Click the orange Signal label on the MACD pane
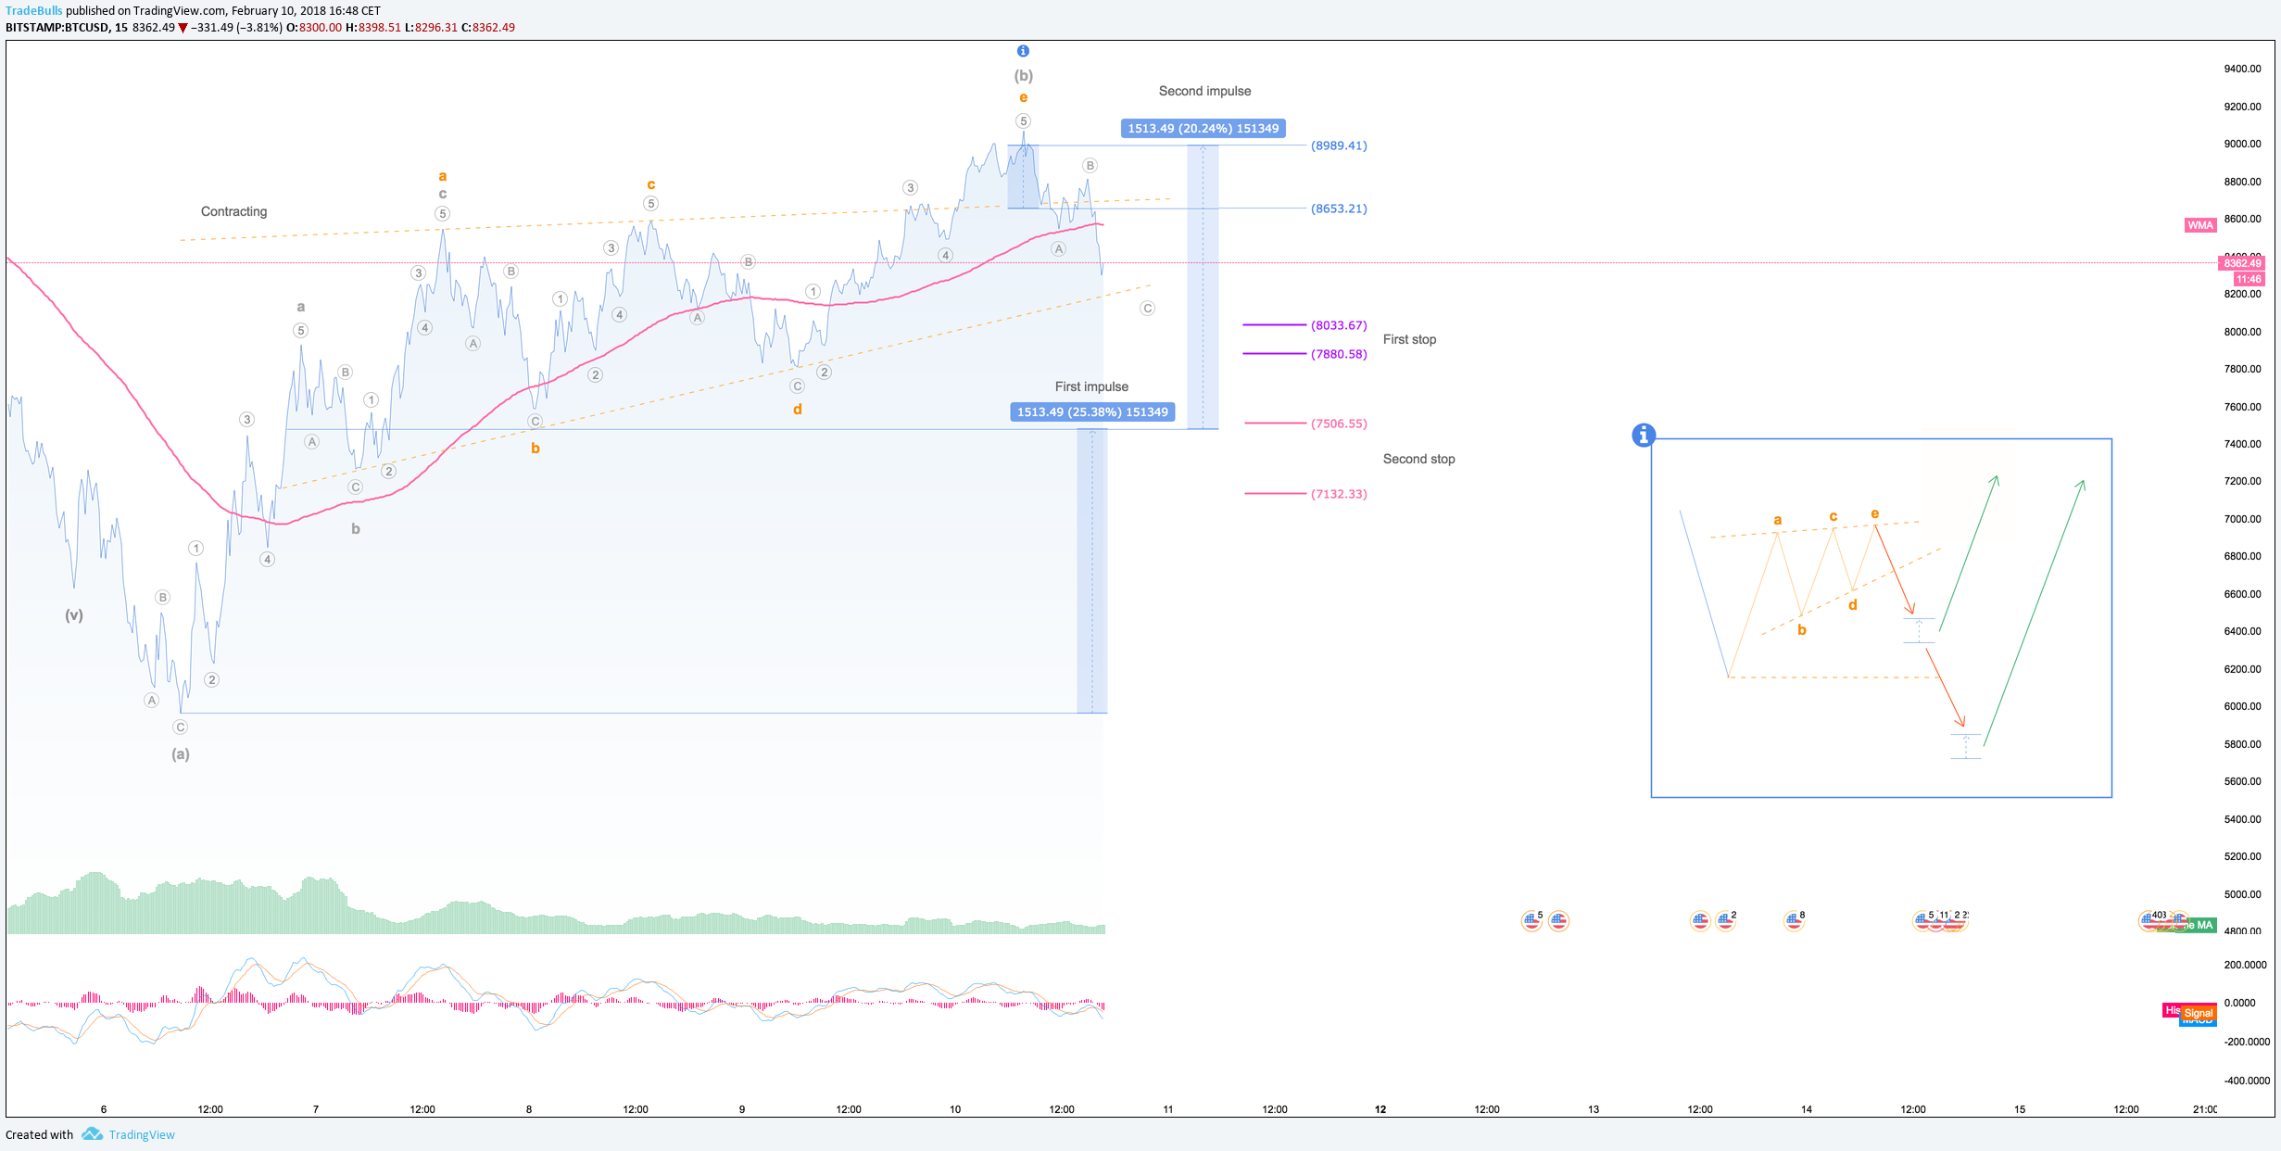This screenshot has height=1151, width=2281. tap(2199, 1013)
